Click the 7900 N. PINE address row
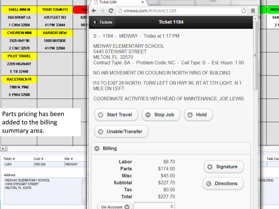Image resolution: width=279 pixels, height=209 pixels. point(19,87)
